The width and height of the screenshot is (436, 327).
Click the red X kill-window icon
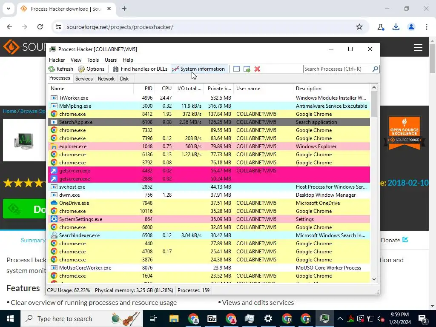coord(257,69)
